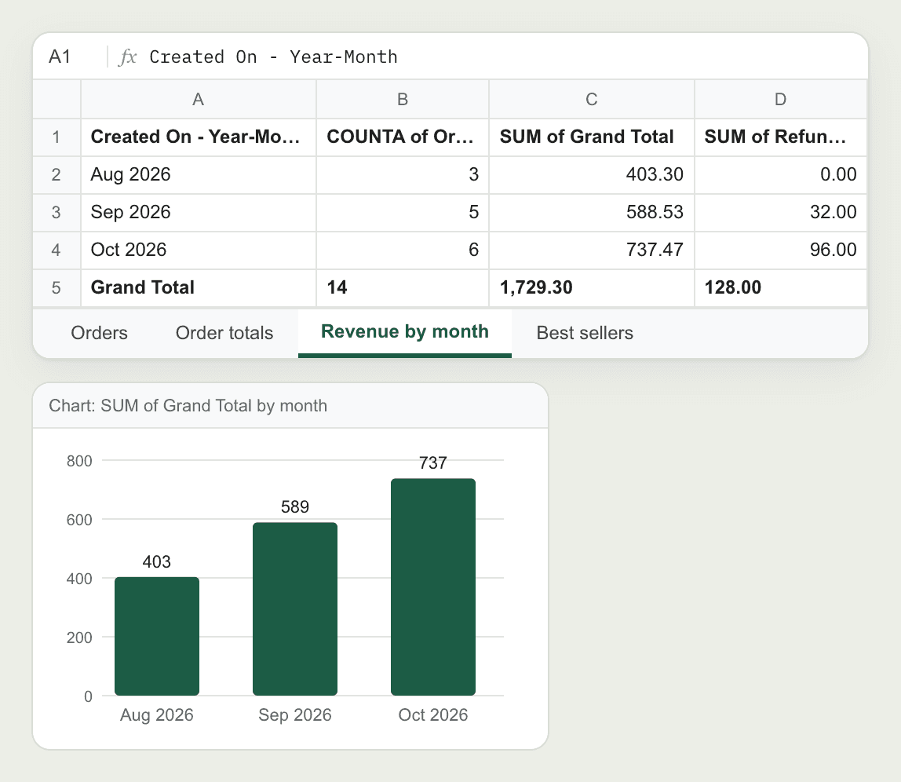This screenshot has height=782, width=901.
Task: Switch to the Order totals tab
Action: coord(224,333)
